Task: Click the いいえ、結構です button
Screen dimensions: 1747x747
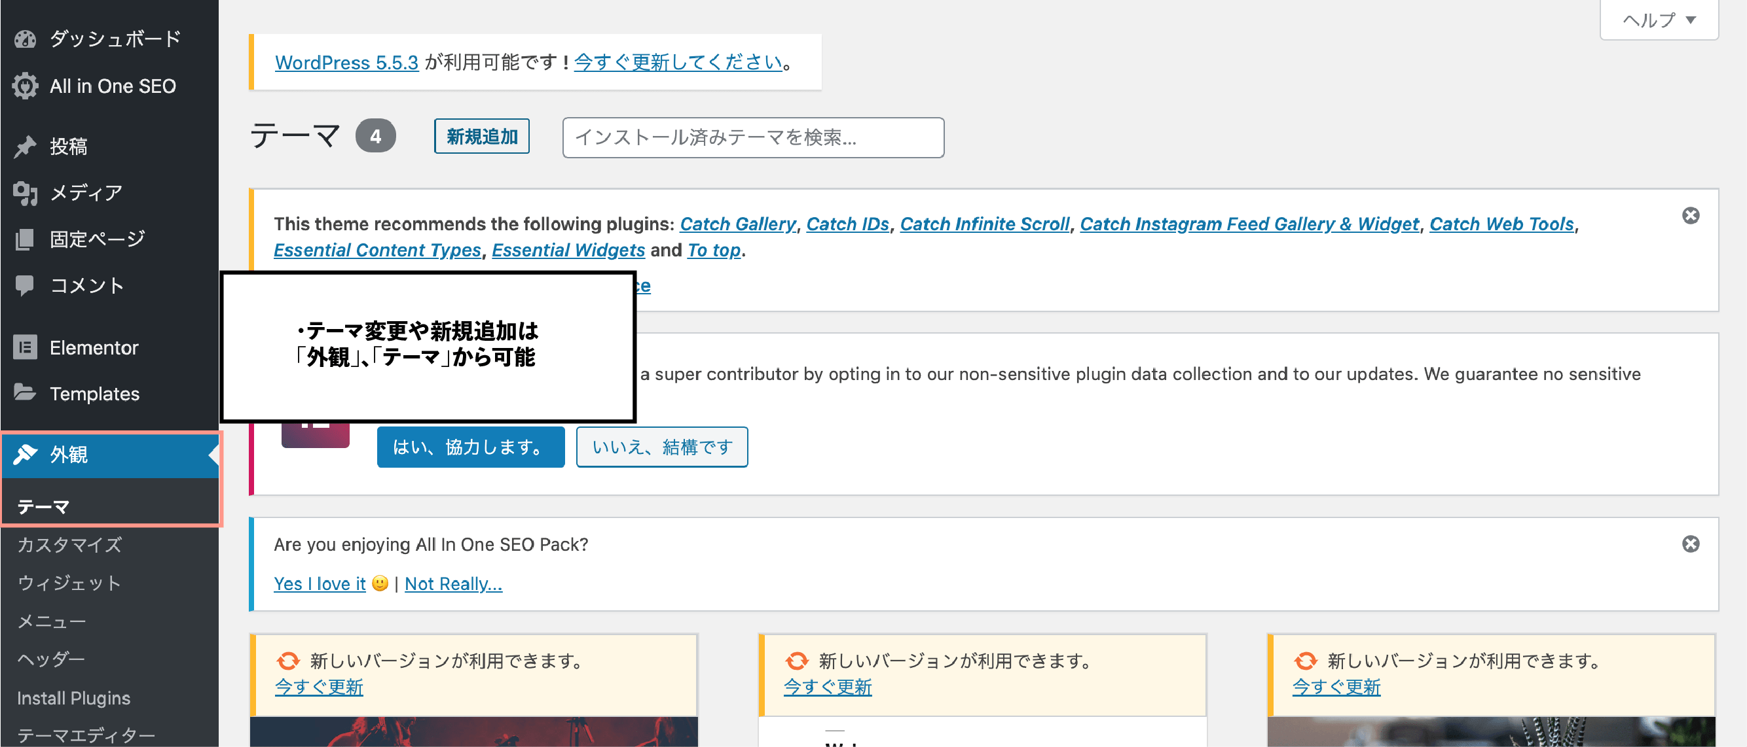Action: [662, 447]
